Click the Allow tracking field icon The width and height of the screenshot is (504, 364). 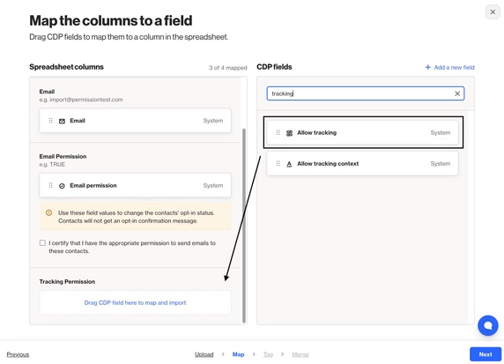click(x=289, y=133)
